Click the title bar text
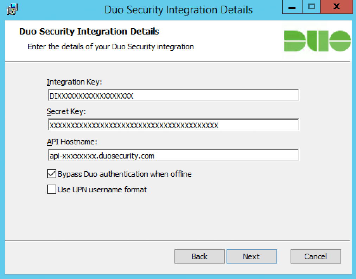356x279 pixels. (179, 10)
